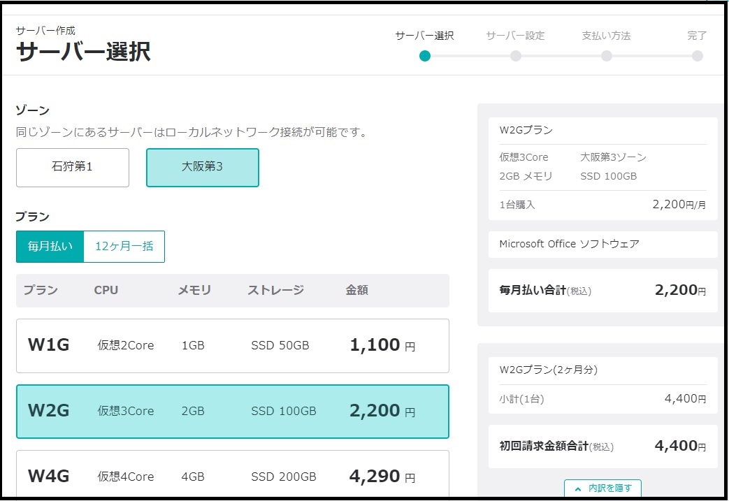Click the サーバー設定 progress dot
The height and width of the screenshot is (501, 729).
pyautogui.click(x=516, y=56)
